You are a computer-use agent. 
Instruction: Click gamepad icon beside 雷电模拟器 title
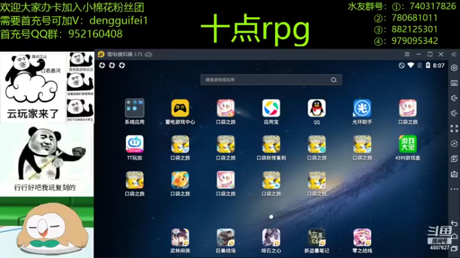tap(148, 54)
